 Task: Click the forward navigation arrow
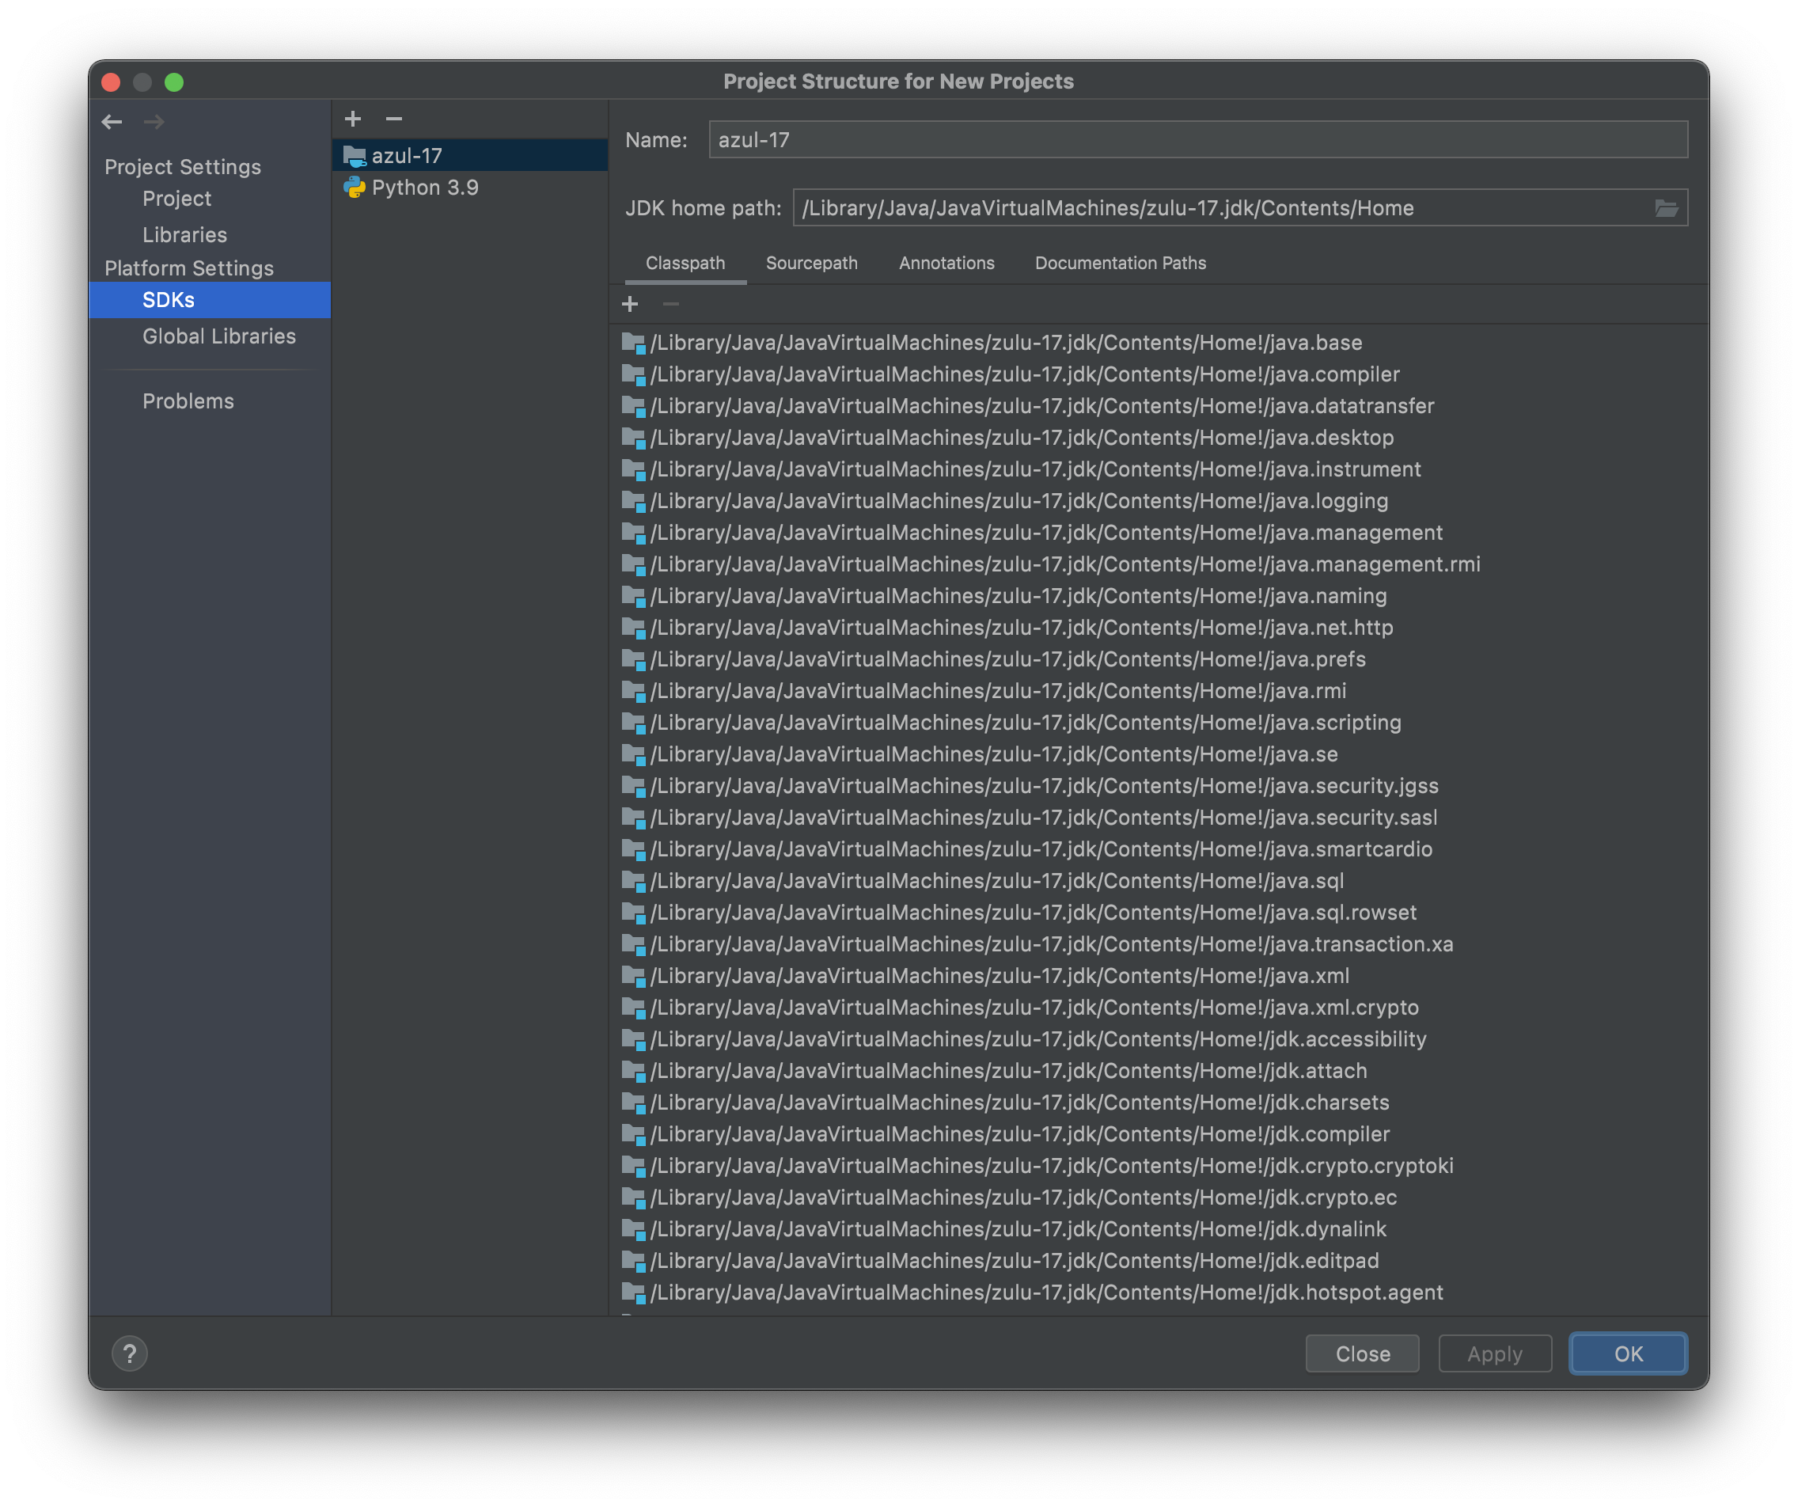pyautogui.click(x=154, y=122)
